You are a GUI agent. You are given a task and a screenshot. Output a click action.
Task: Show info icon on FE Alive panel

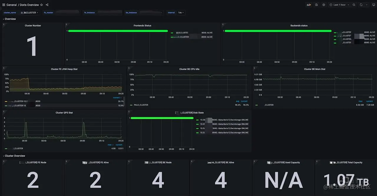(66, 161)
